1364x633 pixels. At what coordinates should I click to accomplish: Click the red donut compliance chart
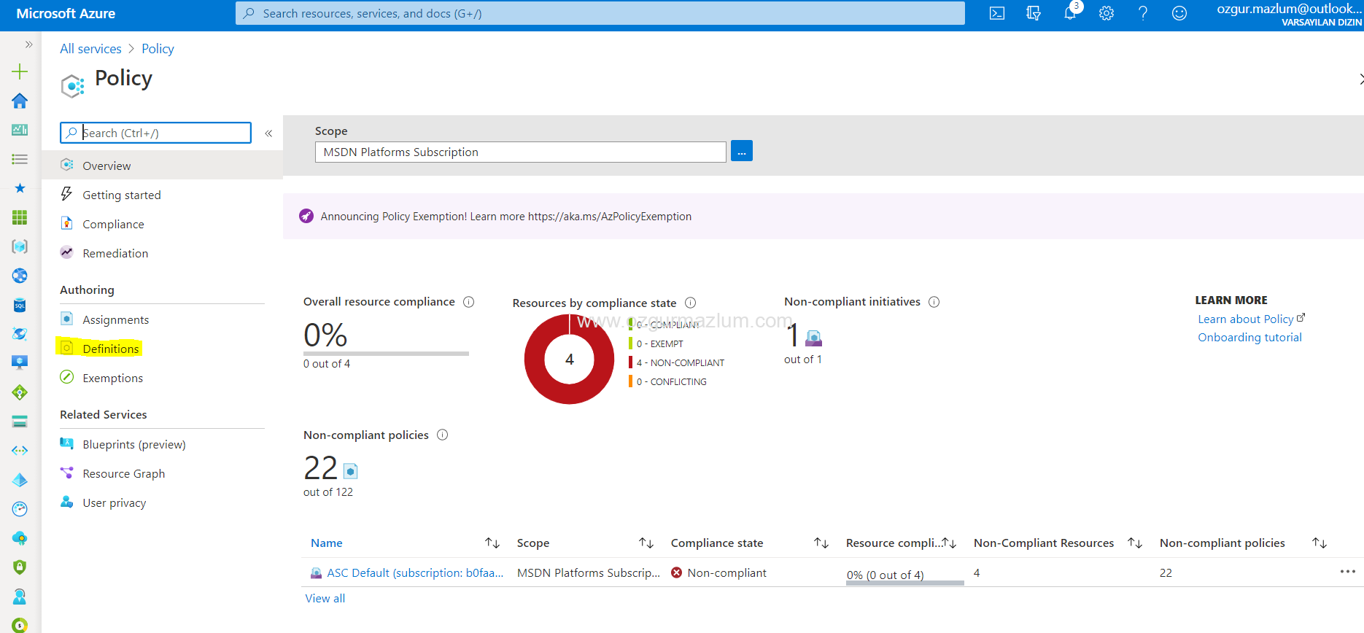coord(569,359)
